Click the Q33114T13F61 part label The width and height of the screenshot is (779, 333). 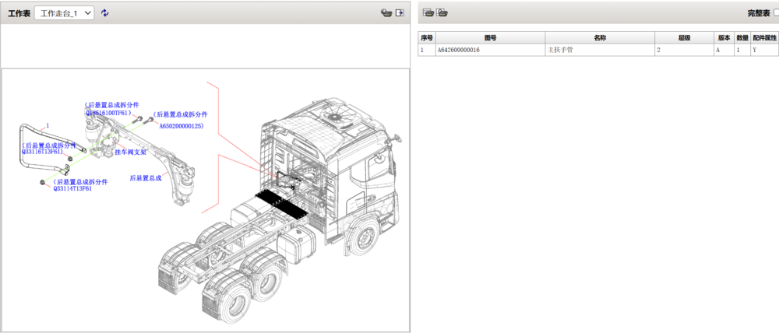(x=72, y=188)
